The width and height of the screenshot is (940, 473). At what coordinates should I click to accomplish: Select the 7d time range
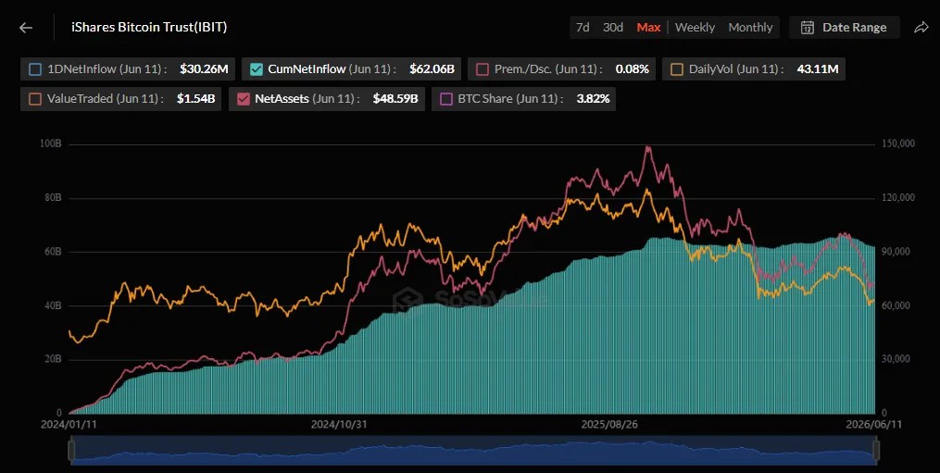click(583, 28)
